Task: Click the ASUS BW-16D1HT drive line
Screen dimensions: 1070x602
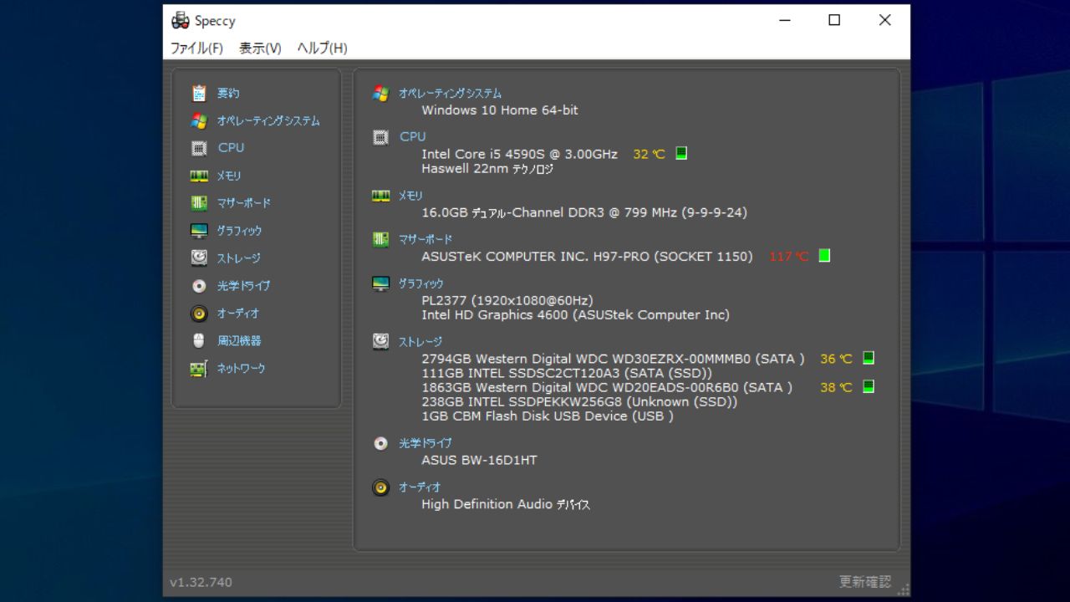Action: coord(479,460)
